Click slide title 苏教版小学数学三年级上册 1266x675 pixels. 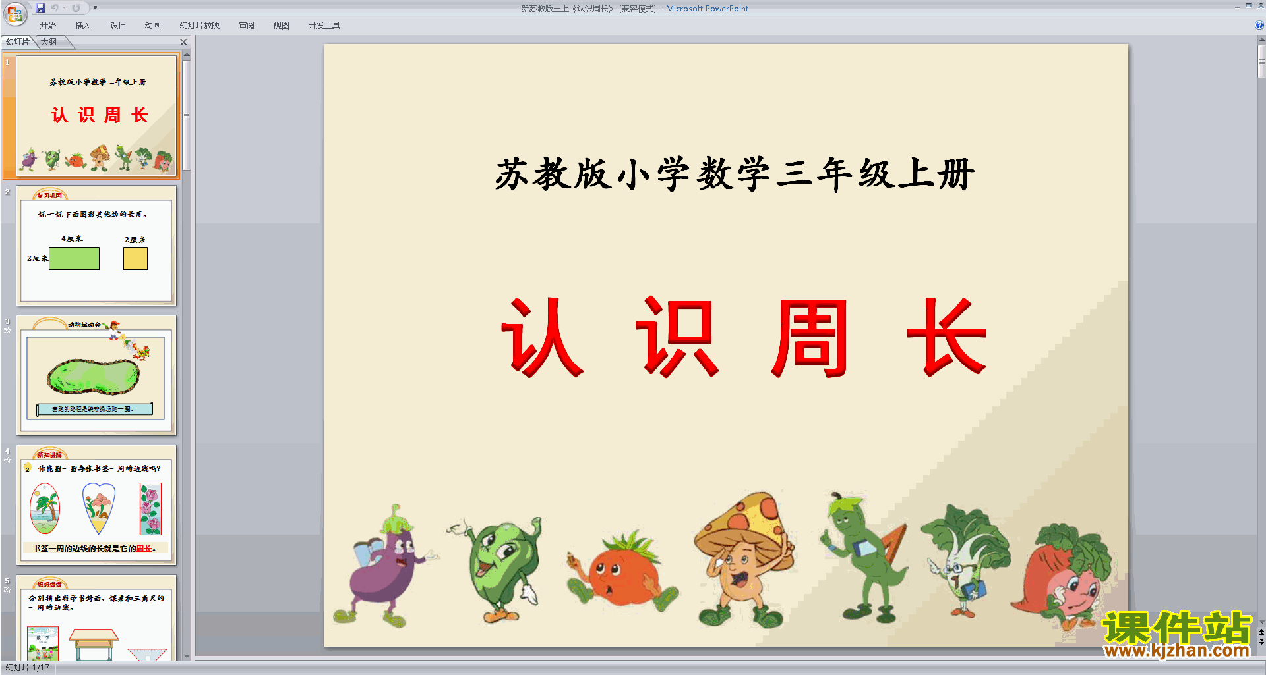[x=735, y=175]
